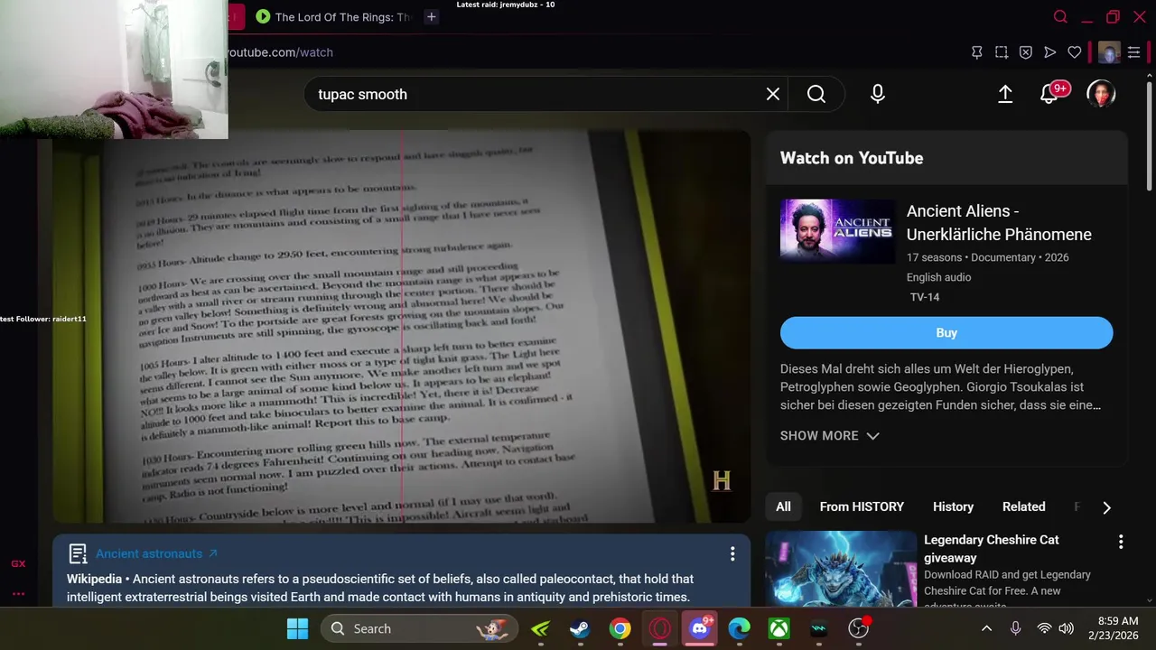Open Google Chrome from the taskbar
Viewport: 1156px width, 650px height.
tap(620, 628)
